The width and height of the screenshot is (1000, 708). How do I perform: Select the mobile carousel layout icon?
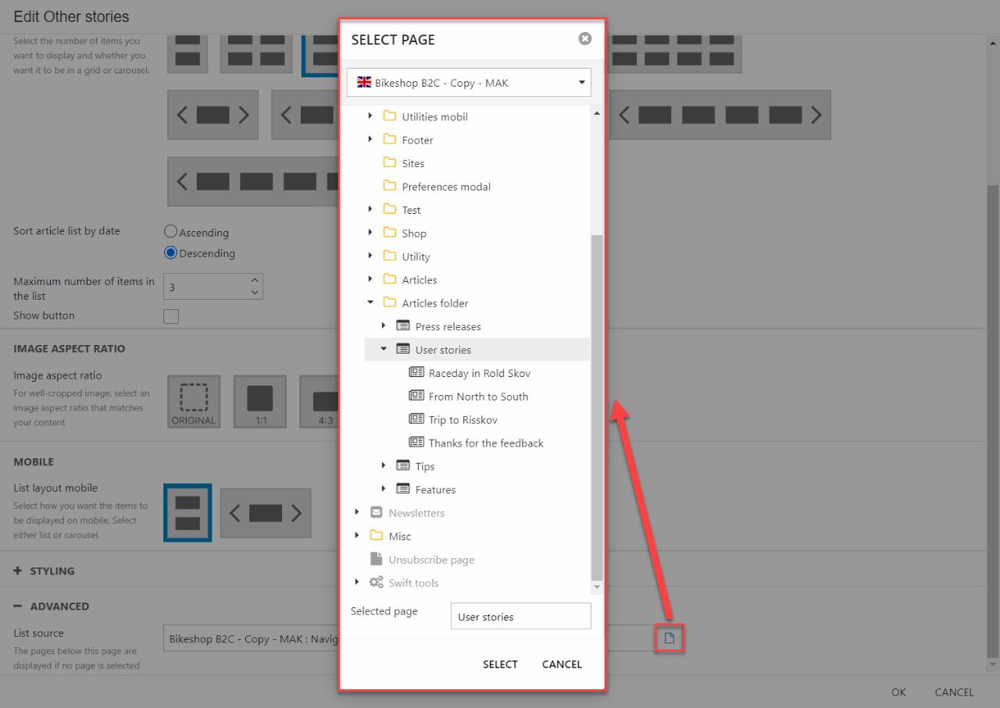266,513
